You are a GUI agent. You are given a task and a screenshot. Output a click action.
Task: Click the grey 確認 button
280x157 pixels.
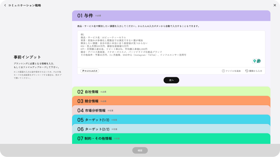coord(140,150)
